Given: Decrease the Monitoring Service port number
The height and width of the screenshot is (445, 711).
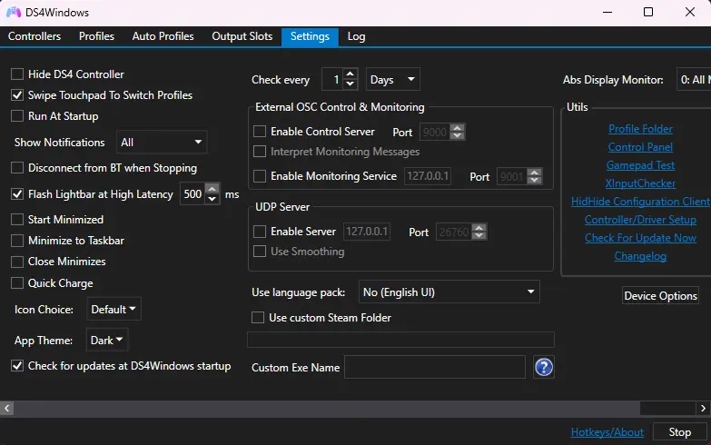Looking at the screenshot, I should click(535, 180).
